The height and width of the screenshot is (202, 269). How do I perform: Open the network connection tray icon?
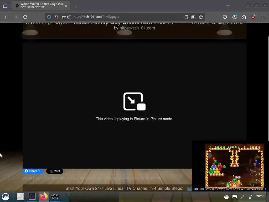pos(242,197)
